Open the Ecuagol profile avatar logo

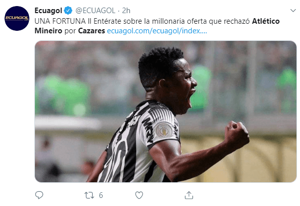[17, 18]
